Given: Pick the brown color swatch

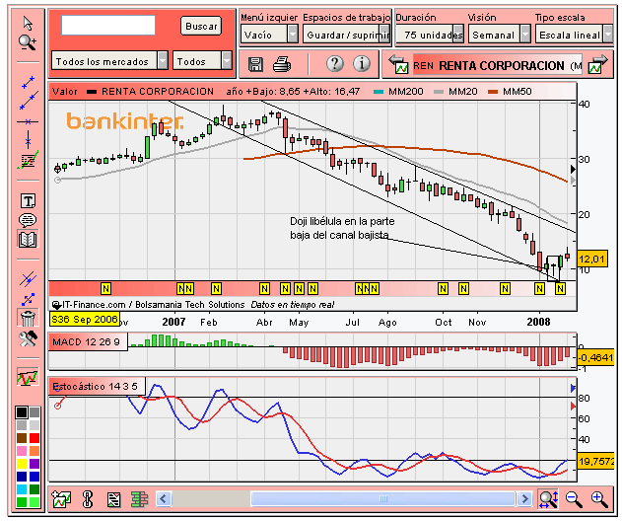Looking at the screenshot, I should (x=22, y=438).
